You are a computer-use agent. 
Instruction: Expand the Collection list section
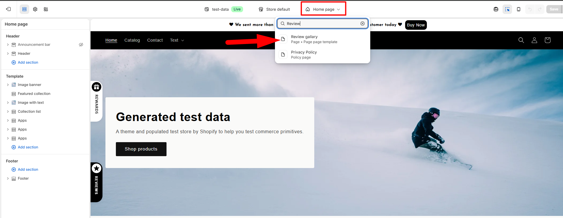(8, 112)
